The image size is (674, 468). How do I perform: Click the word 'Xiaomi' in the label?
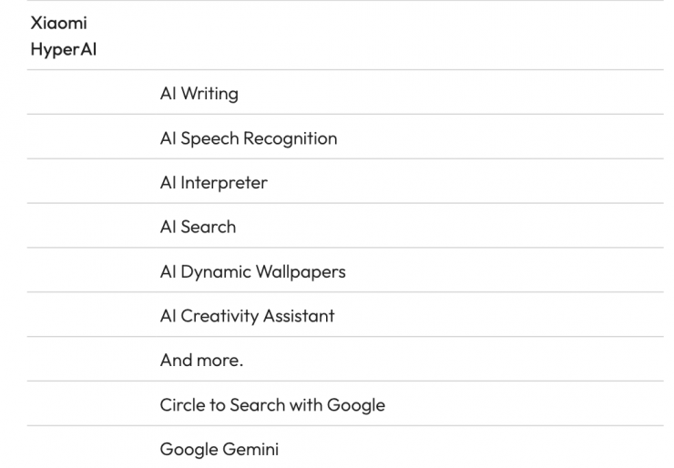tap(59, 23)
